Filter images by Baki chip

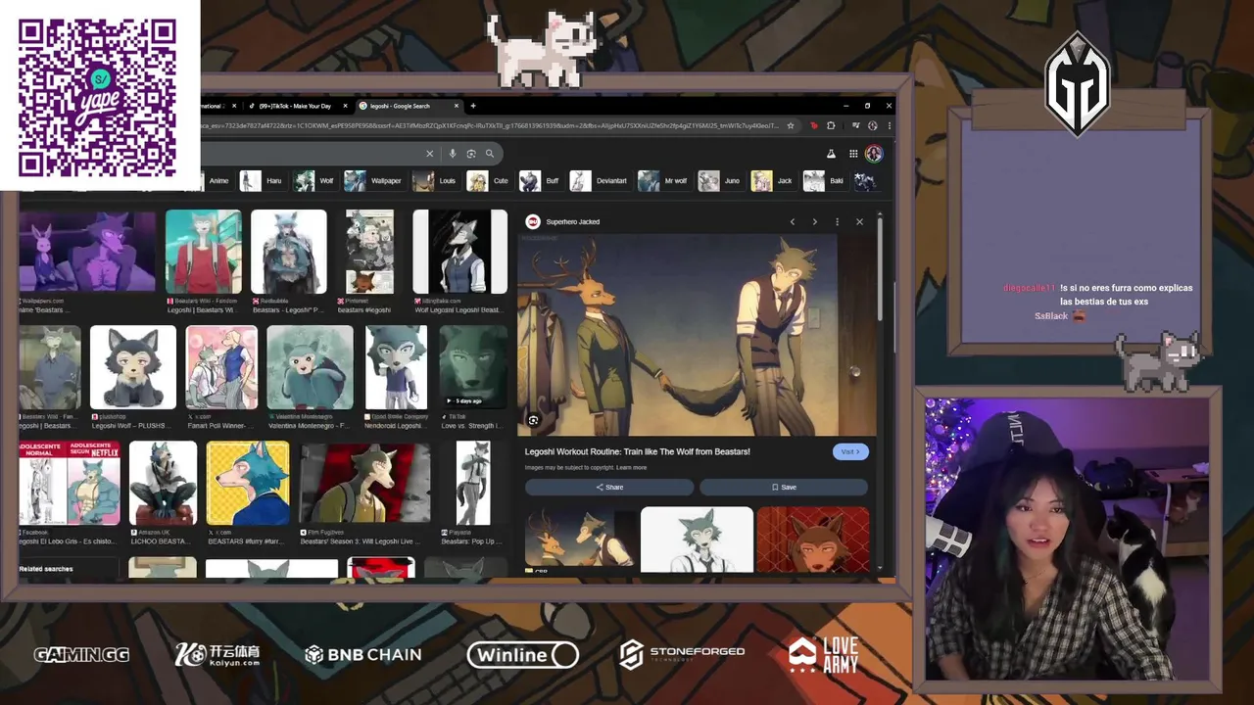826,181
